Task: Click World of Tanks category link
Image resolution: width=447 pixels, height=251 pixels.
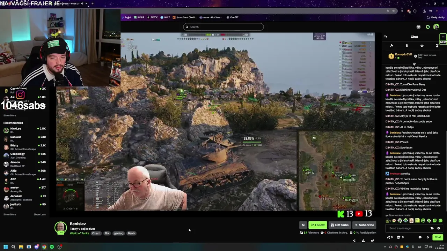Action: click(79, 233)
